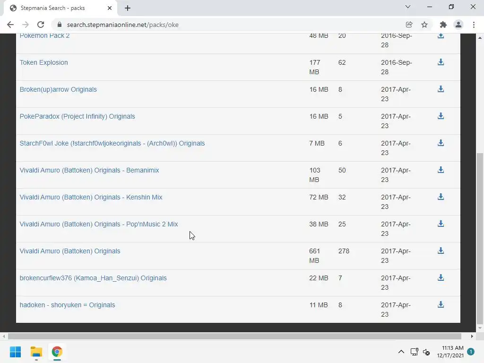Screen dimensions: 484x363
Task: Reload the Stepmania Search page
Action: pyautogui.click(x=41, y=25)
